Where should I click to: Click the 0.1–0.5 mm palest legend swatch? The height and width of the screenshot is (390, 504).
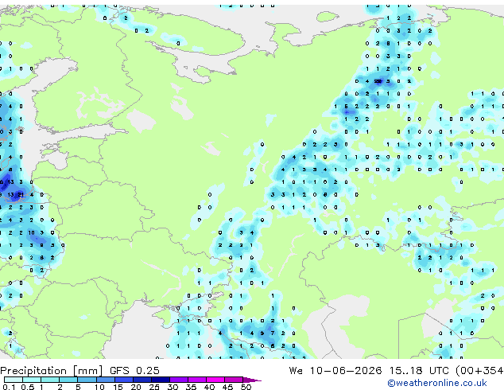coord(14,380)
